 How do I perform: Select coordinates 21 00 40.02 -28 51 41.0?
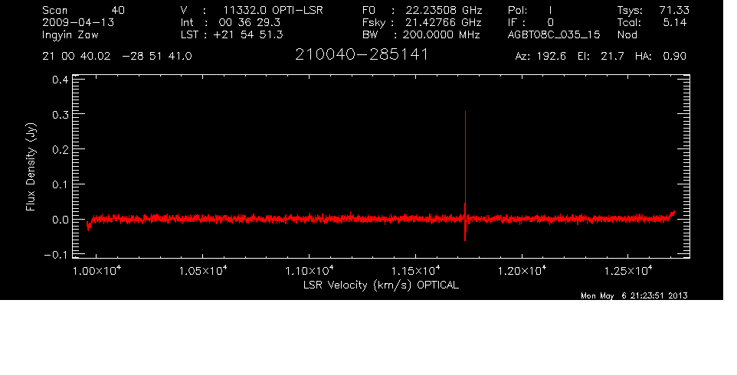pyautogui.click(x=117, y=57)
